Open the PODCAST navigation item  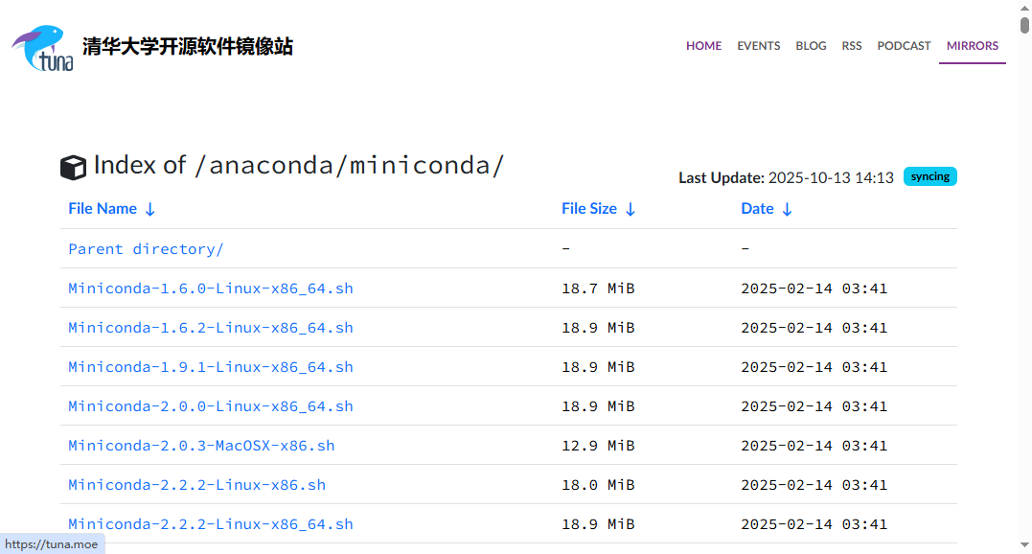(x=904, y=46)
